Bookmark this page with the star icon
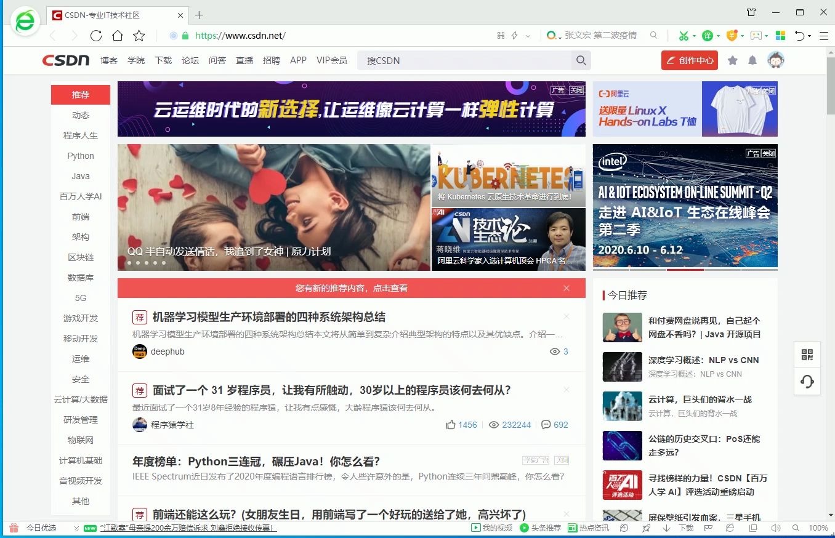Viewport: 835px width, 538px height. pos(139,36)
